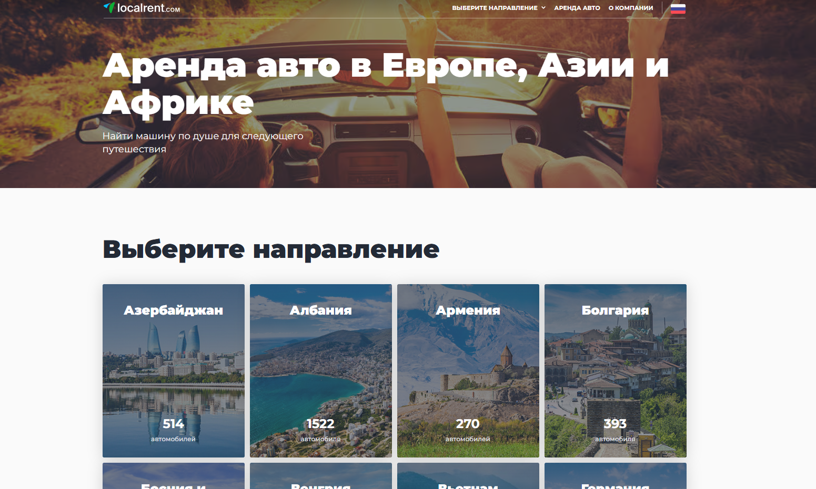
Task: Go to the Аренда авто menu item
Action: [x=577, y=8]
